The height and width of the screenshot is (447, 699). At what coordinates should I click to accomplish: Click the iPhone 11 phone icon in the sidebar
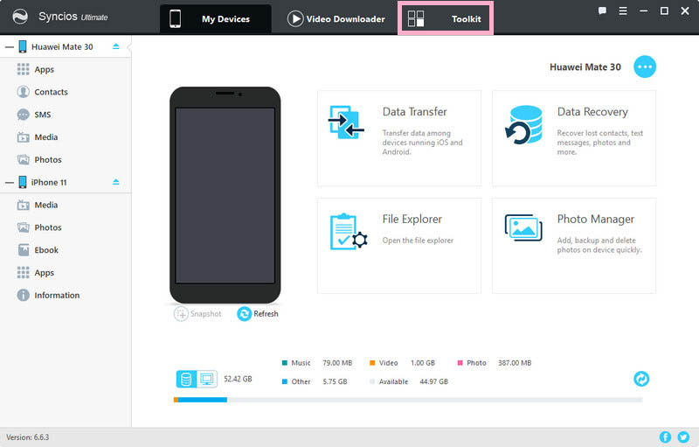point(23,182)
